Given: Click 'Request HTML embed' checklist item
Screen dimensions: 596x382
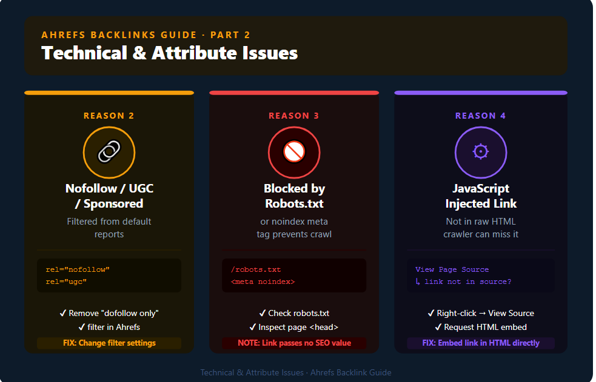Looking at the screenshot, I should coord(481,327).
